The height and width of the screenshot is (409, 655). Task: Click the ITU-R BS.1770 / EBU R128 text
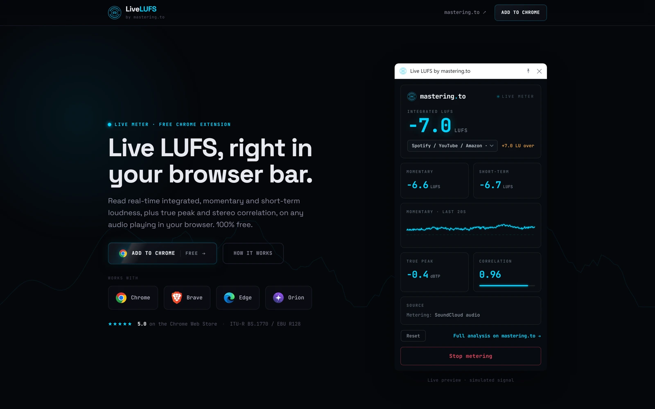coord(265,324)
